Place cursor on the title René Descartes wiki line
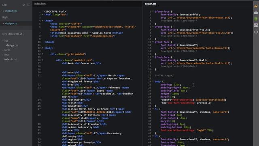259x146 pixels. point(87,33)
